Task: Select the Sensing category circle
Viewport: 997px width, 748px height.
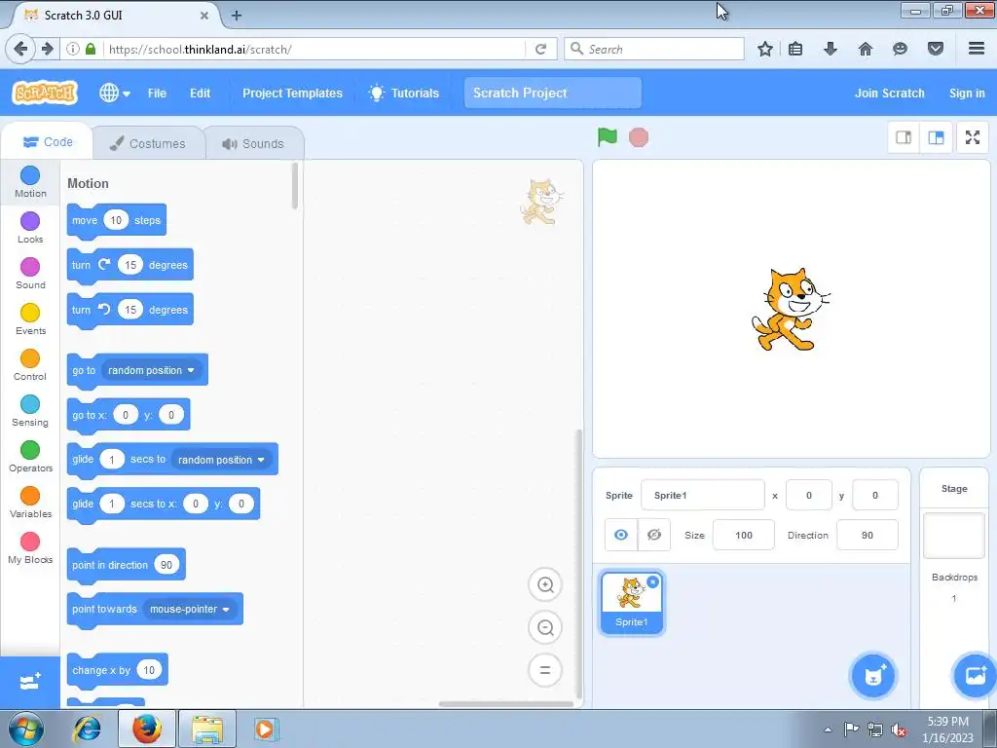Action: 30,404
